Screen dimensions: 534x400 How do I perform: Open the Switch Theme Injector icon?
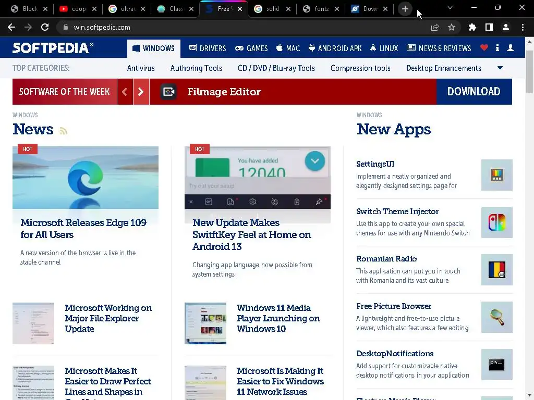coord(496,222)
